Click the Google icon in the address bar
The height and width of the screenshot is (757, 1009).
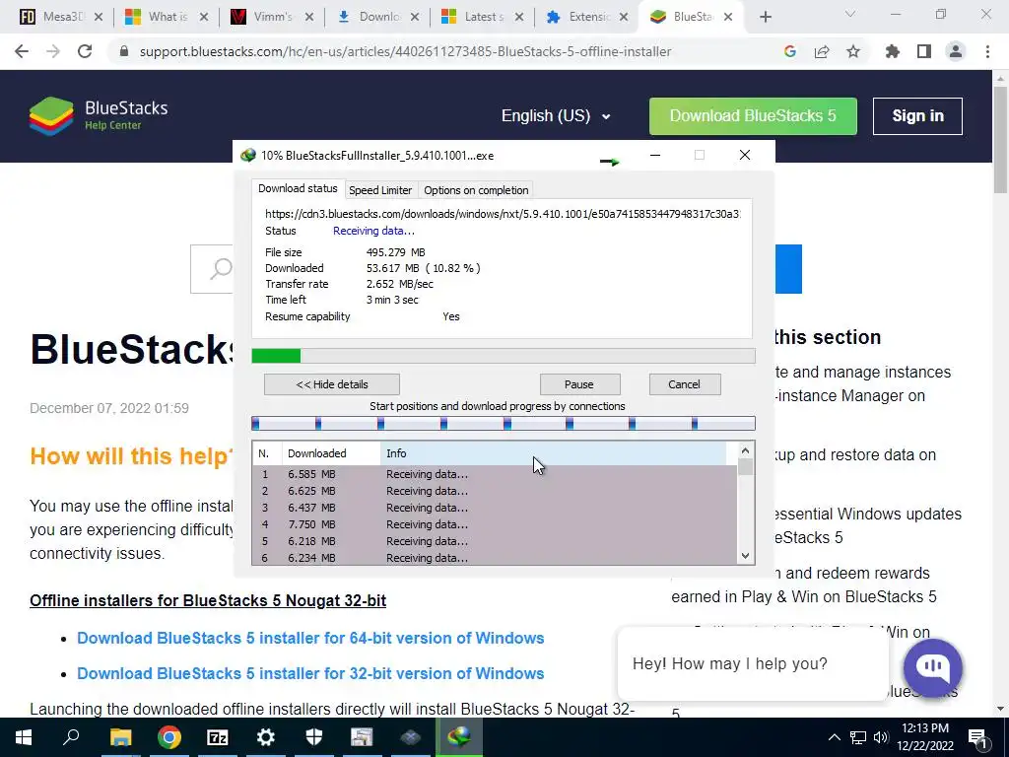790,51
